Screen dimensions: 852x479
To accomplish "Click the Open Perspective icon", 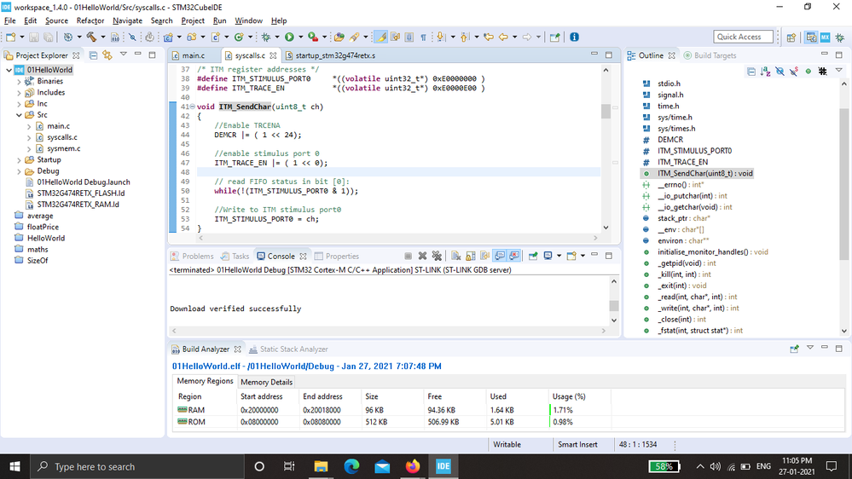I will tap(791, 37).
